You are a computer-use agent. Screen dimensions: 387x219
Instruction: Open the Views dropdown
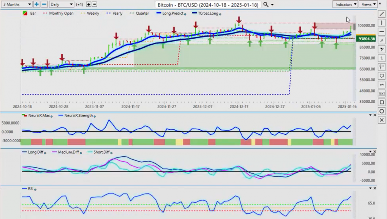(368, 4)
